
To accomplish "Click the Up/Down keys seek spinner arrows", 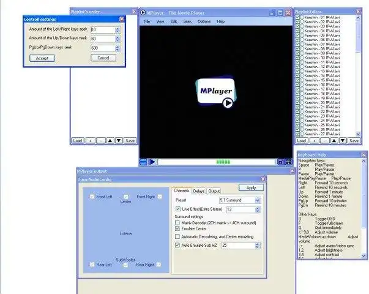I will pos(117,39).
